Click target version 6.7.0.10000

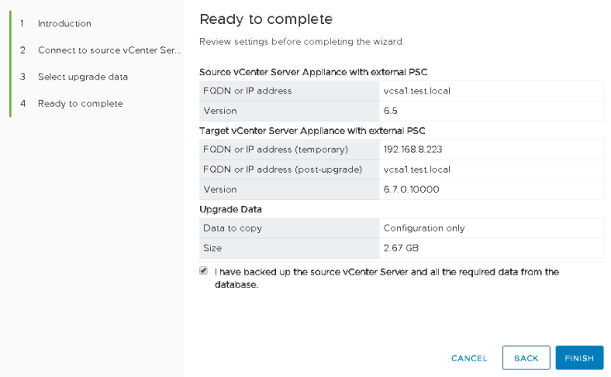point(411,189)
